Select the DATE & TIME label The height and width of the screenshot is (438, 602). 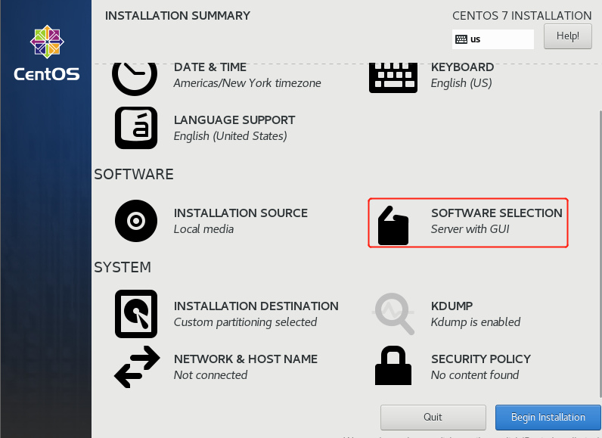pos(210,67)
